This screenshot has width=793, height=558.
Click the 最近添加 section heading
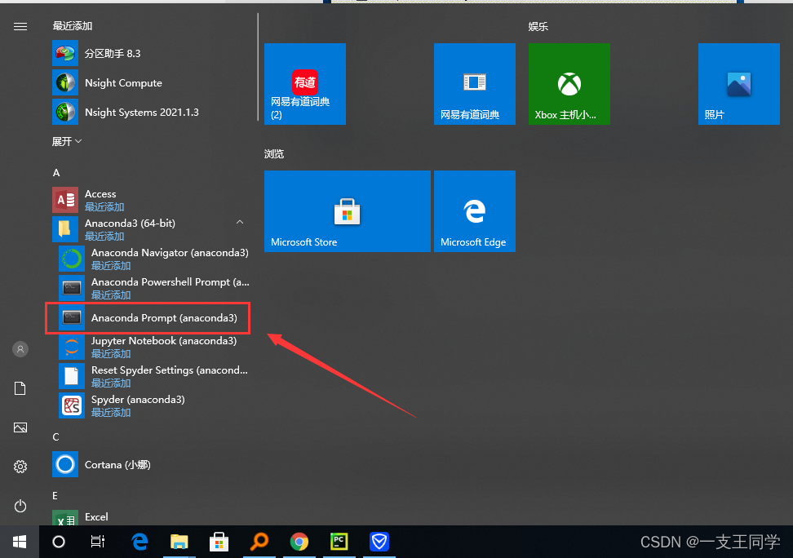[73, 26]
